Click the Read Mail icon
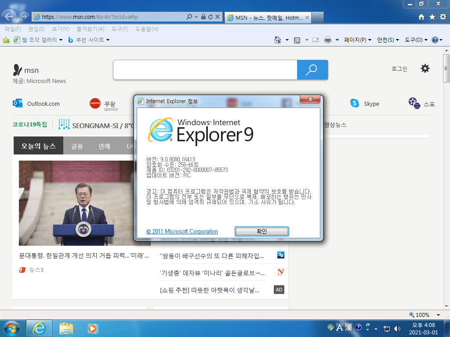The image size is (450, 337). (316, 40)
